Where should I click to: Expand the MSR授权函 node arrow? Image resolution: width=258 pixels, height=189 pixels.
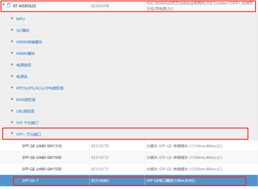coord(12,99)
